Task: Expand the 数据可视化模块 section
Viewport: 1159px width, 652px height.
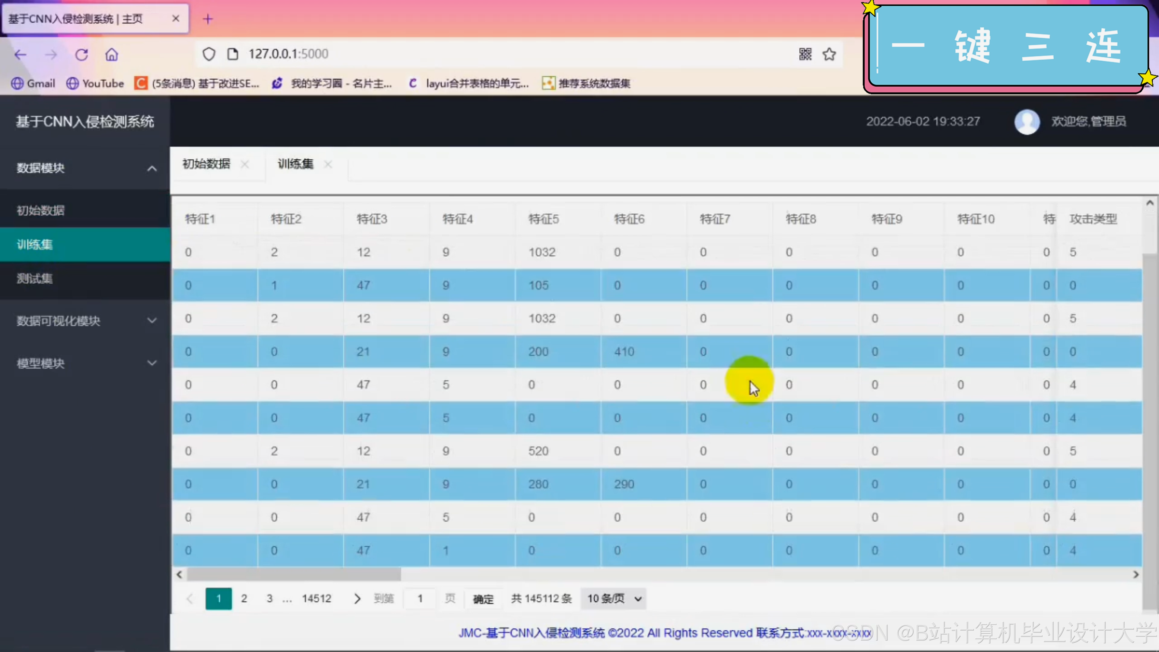Action: pos(85,321)
